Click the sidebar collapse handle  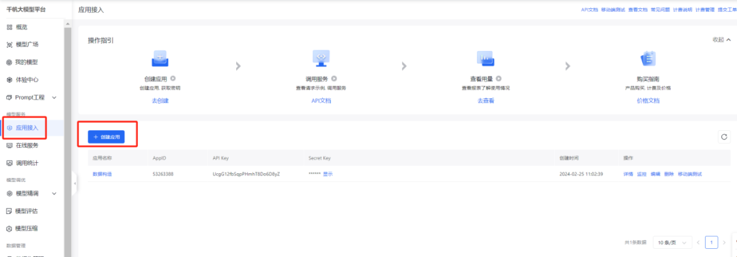tap(75, 183)
